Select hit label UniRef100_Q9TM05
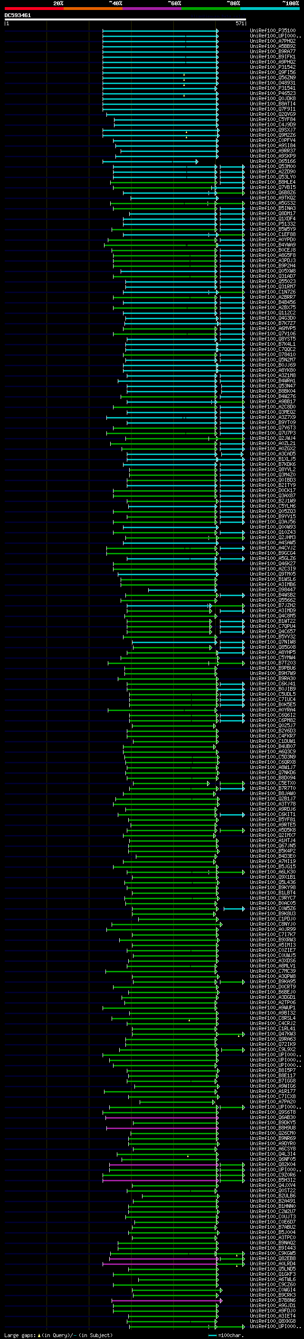 [272, 574]
